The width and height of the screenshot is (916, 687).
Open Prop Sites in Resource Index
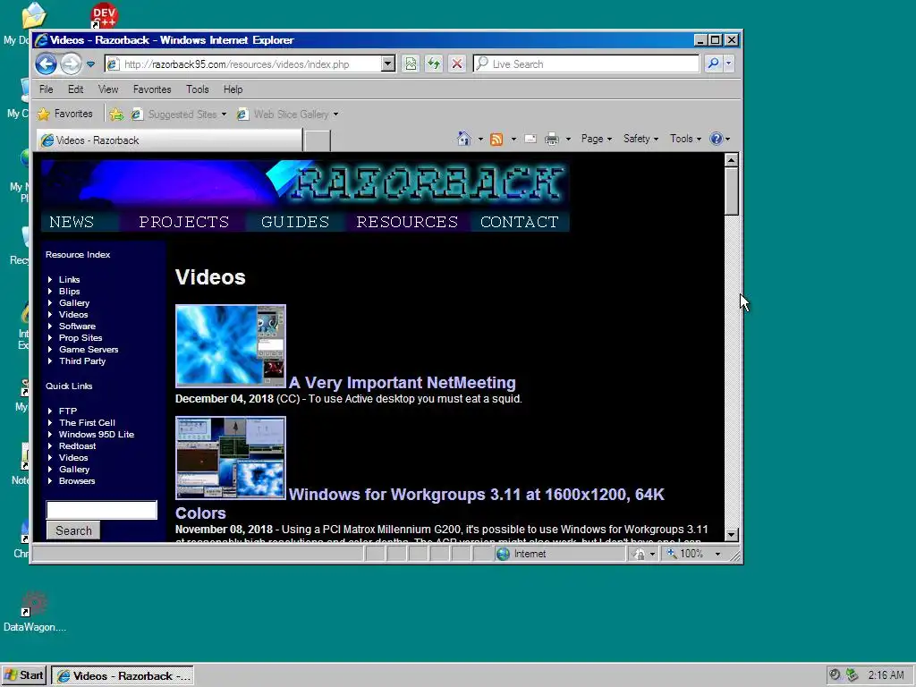click(81, 338)
